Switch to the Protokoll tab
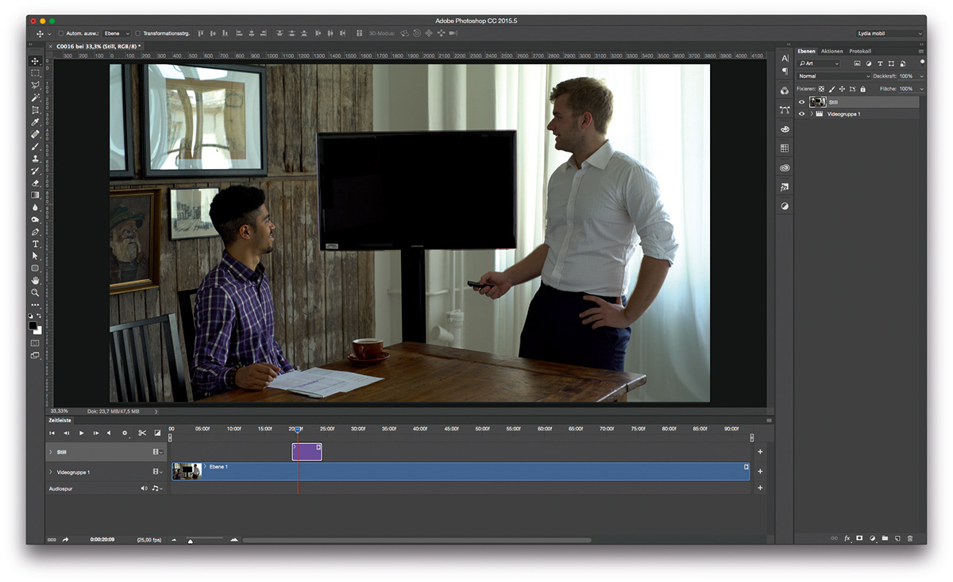The width and height of the screenshot is (953, 582). pyautogui.click(x=860, y=51)
